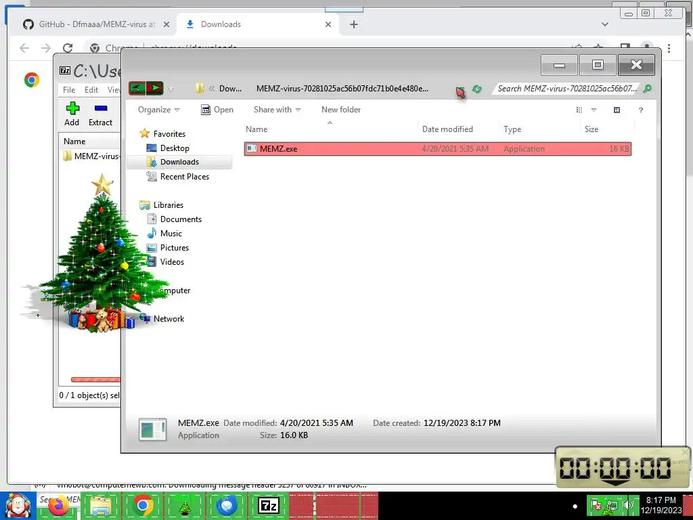Open Santa Start button

18,506
